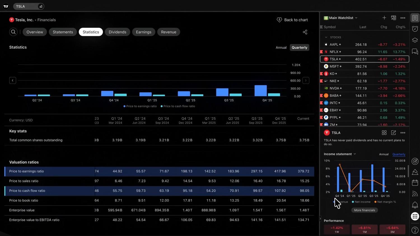This screenshot has width=420, height=236.
Task: Open the calendar icon in the right sidebar
Action: pyautogui.click(x=415, y=183)
